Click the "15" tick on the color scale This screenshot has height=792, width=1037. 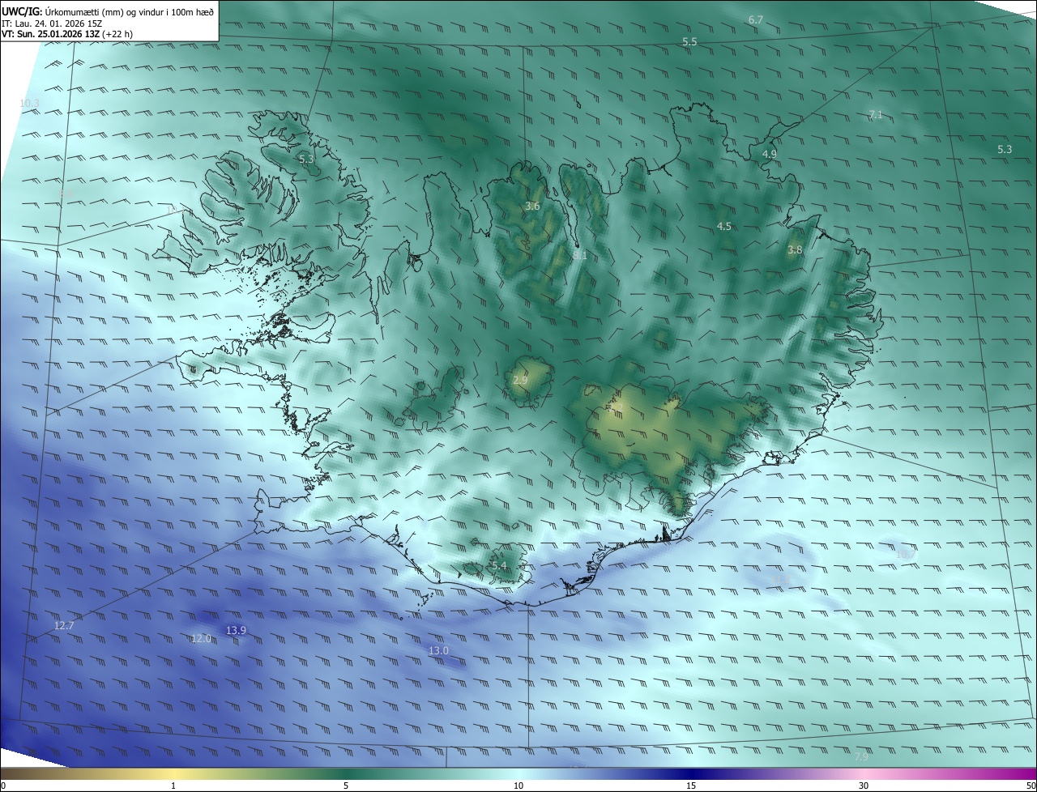691,786
